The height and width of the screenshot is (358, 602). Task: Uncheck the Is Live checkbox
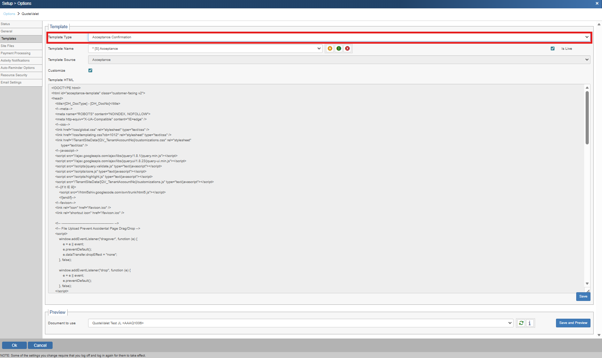(x=553, y=49)
